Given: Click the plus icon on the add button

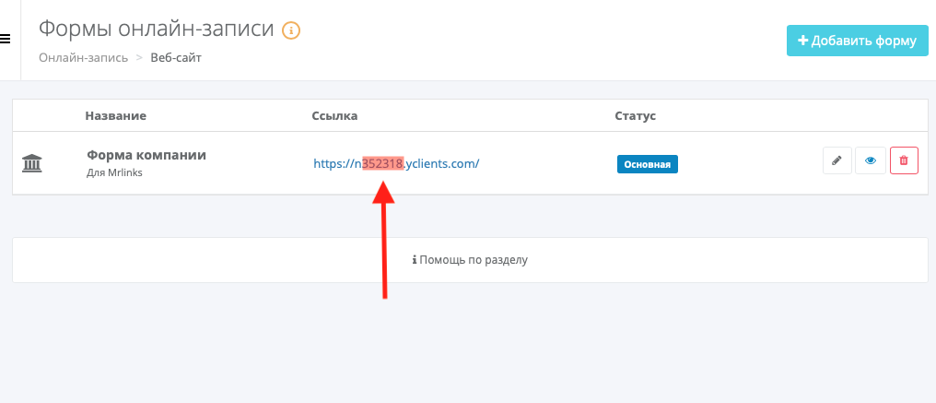Looking at the screenshot, I should [802, 41].
